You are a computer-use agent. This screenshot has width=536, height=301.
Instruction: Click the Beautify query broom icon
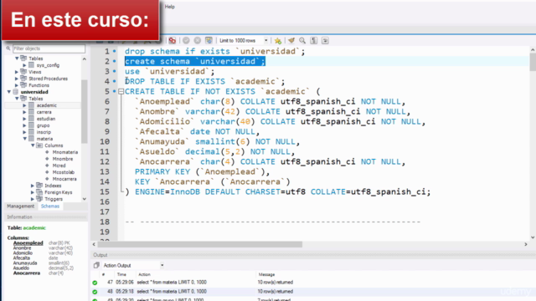pyautogui.click(x=291, y=41)
